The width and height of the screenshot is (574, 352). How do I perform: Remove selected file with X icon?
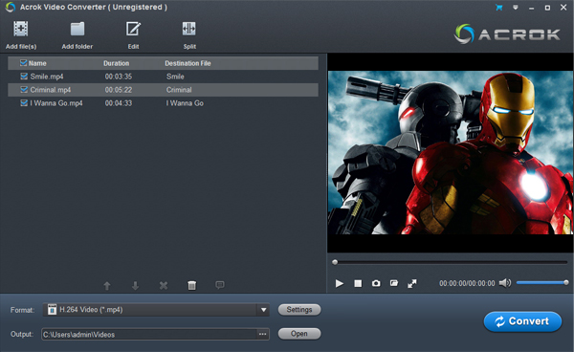[164, 285]
